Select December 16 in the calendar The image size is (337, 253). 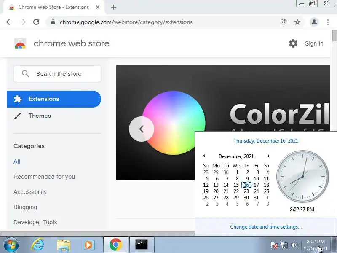[x=246, y=185]
